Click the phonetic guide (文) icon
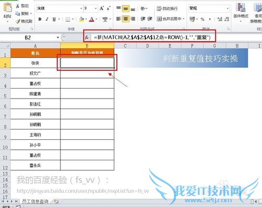Viewport: 262px width, 208px height. (105, 19)
